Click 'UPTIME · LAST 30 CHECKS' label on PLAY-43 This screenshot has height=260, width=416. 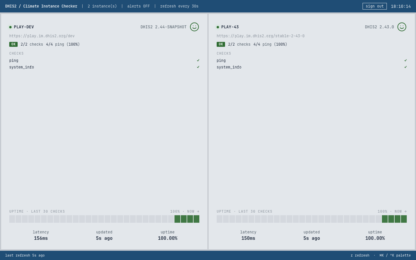(x=244, y=211)
